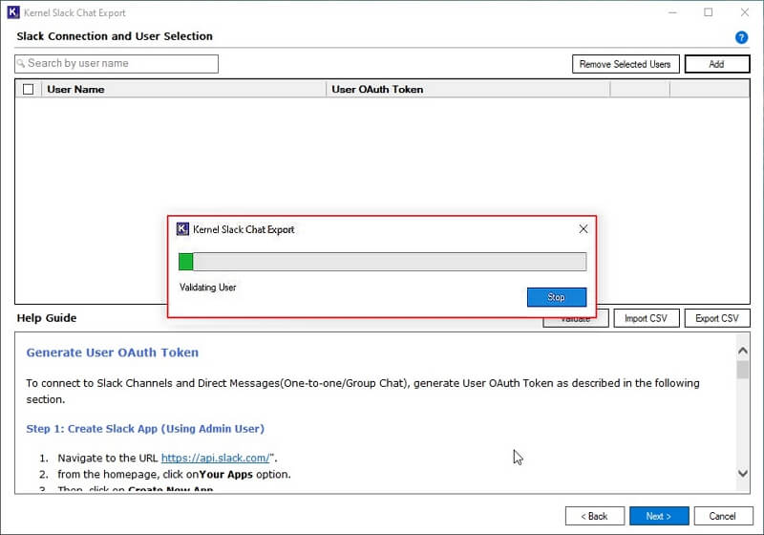
Task: Click the blue help question mark icon
Action: click(x=741, y=37)
